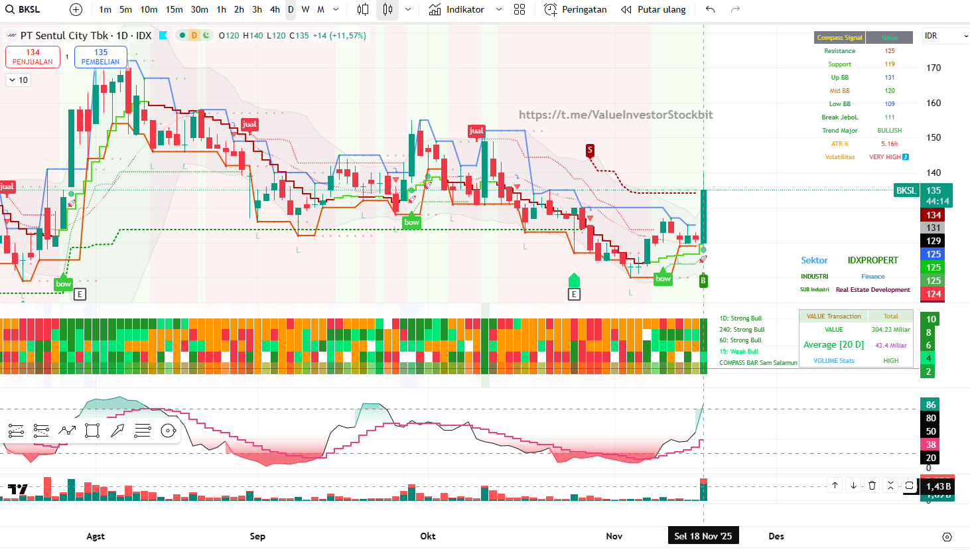Select the hollow candles chart type icon
Image resolution: width=970 pixels, height=550 pixels.
click(x=363, y=9)
